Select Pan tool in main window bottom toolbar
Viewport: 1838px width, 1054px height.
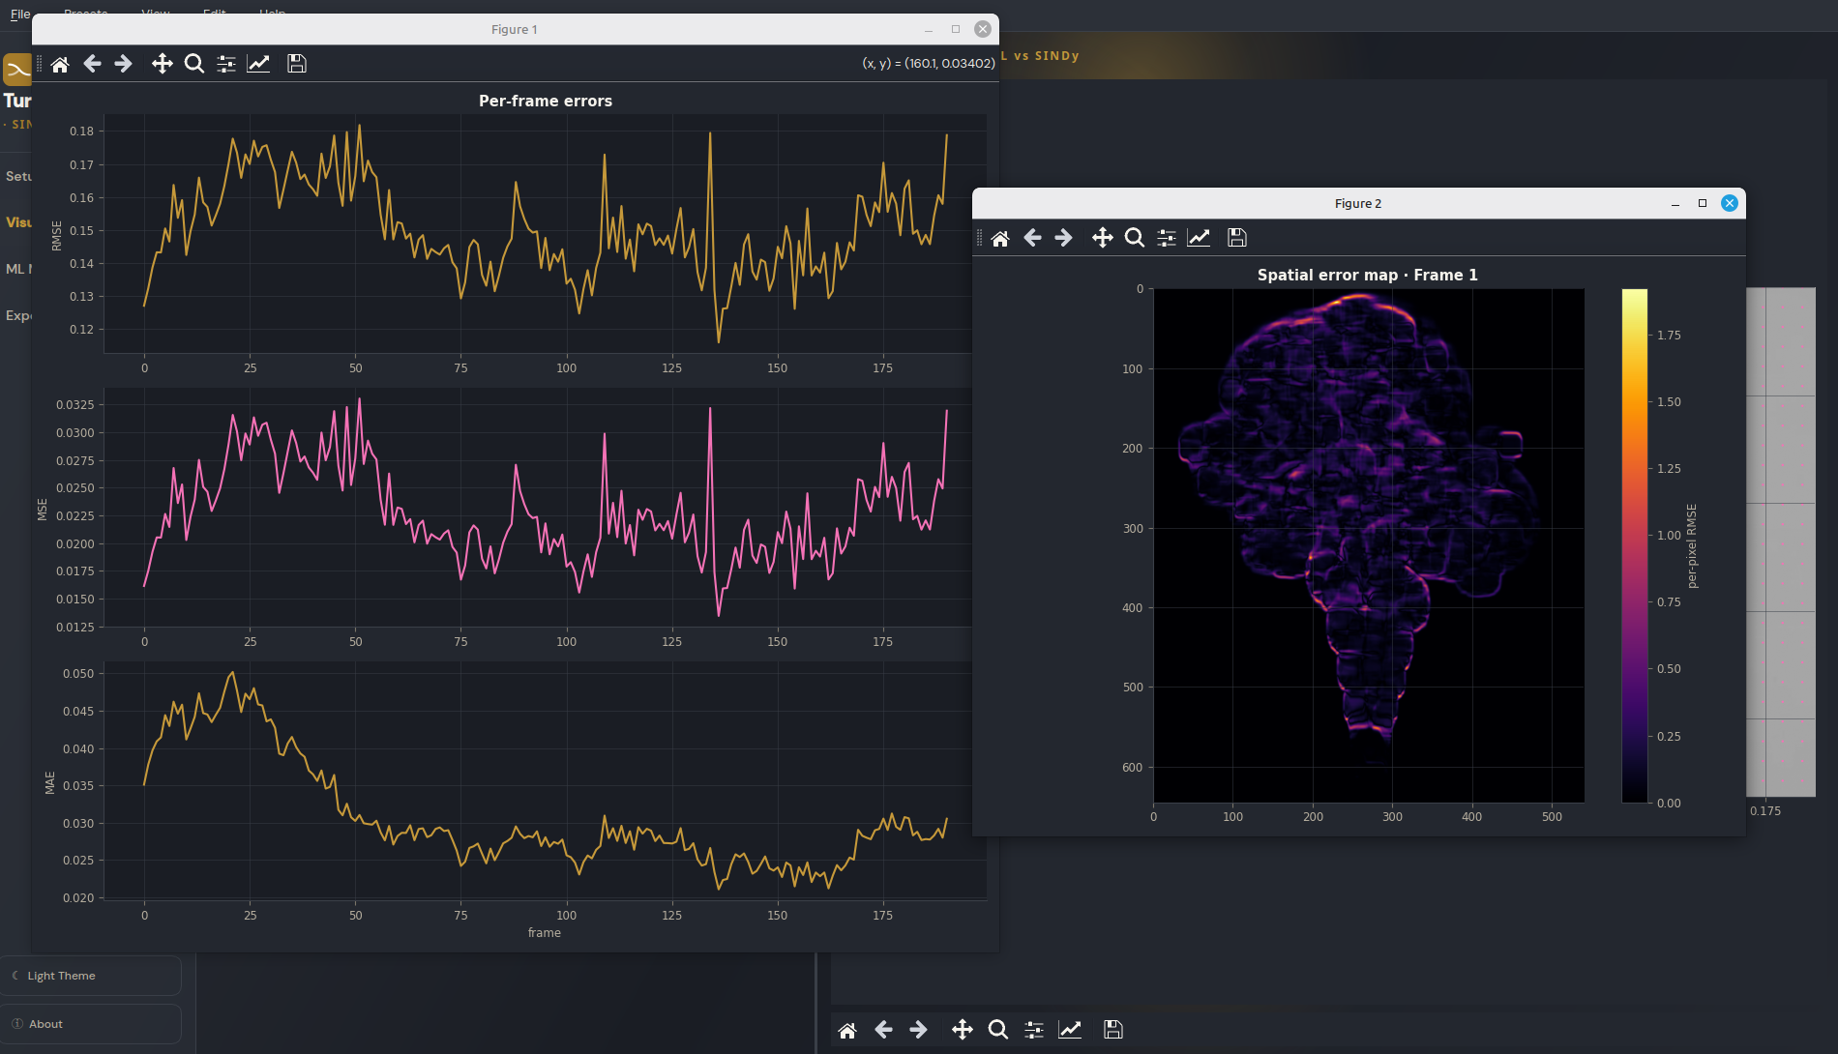click(x=963, y=1030)
